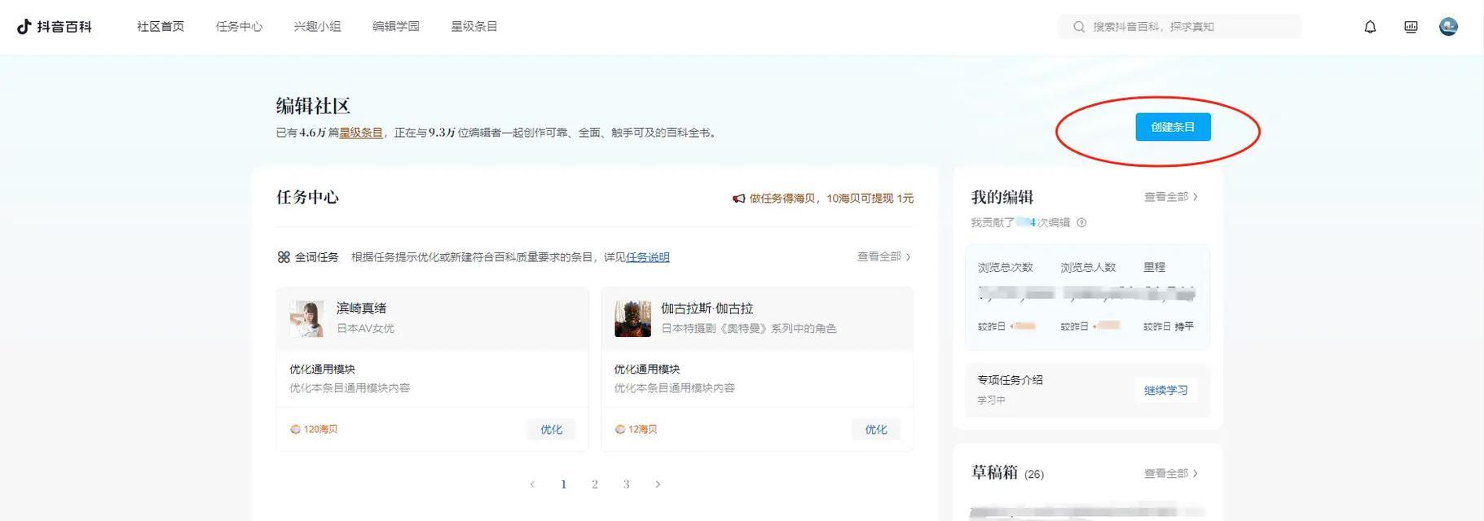This screenshot has height=521, width=1484.
Task: Open 伽古拉斯·伽古拉 thumbnail image
Action: pyautogui.click(x=632, y=318)
